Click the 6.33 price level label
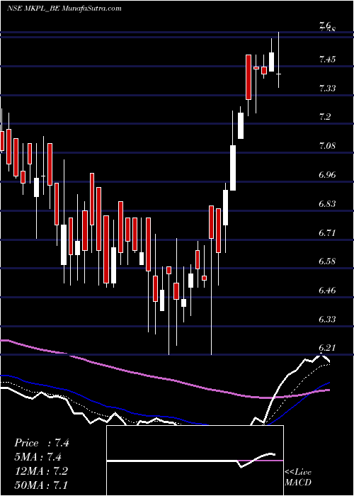Screen dimensions: 354x496 click(x=327, y=319)
